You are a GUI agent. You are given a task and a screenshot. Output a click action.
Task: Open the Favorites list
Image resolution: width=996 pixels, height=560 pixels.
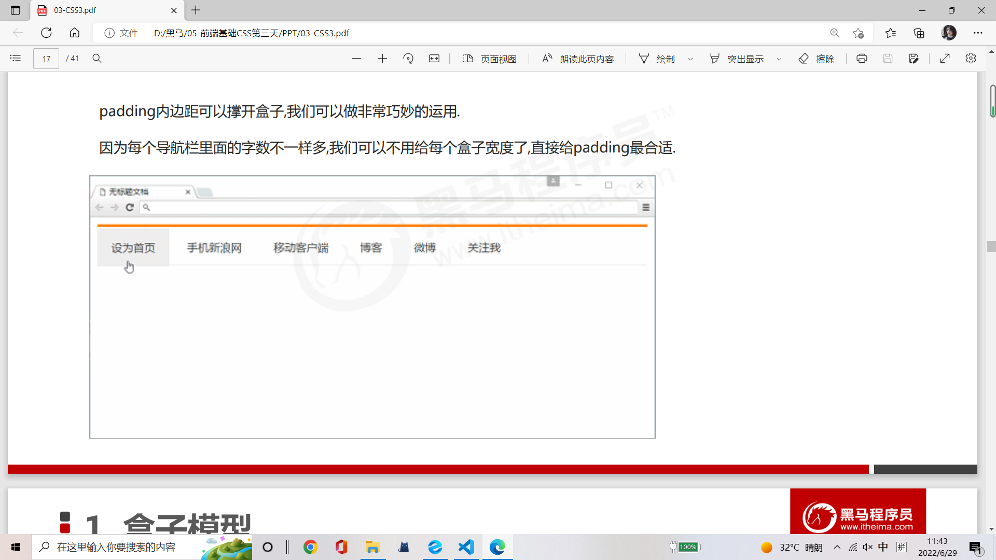click(891, 33)
